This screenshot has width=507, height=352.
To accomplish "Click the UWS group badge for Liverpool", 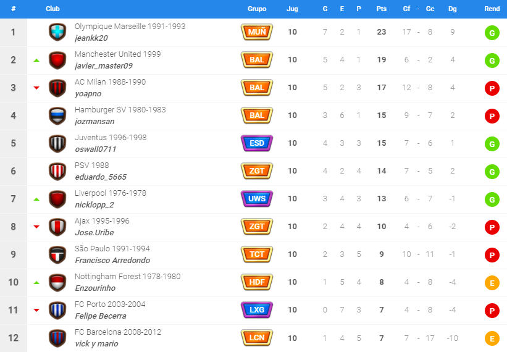I will [x=257, y=199].
